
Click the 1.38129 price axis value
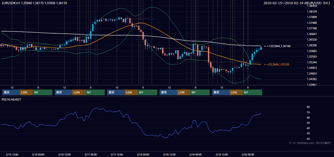[x=312, y=12]
